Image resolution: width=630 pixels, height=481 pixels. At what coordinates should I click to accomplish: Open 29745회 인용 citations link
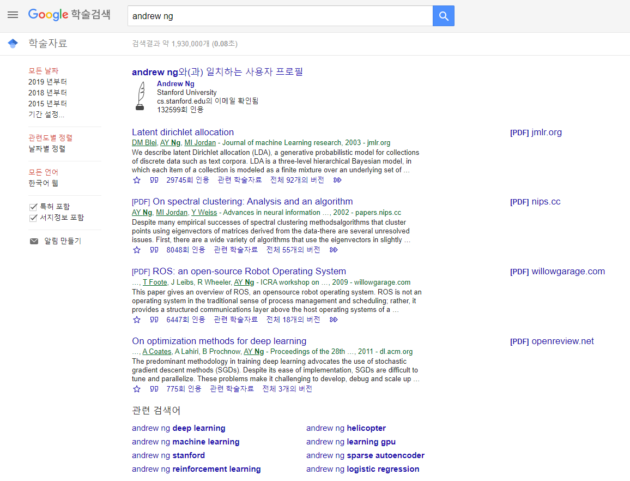click(x=187, y=180)
